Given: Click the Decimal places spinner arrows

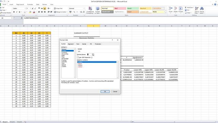Looking at the screenshot, I should (93, 55).
